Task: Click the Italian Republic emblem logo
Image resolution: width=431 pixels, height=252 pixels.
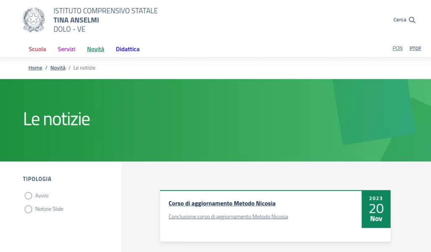Action: coord(34,20)
